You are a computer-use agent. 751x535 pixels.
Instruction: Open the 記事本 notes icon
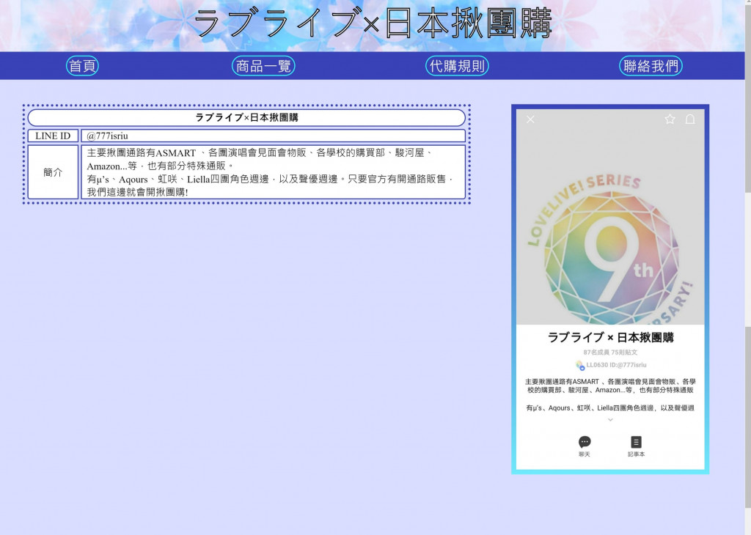636,446
